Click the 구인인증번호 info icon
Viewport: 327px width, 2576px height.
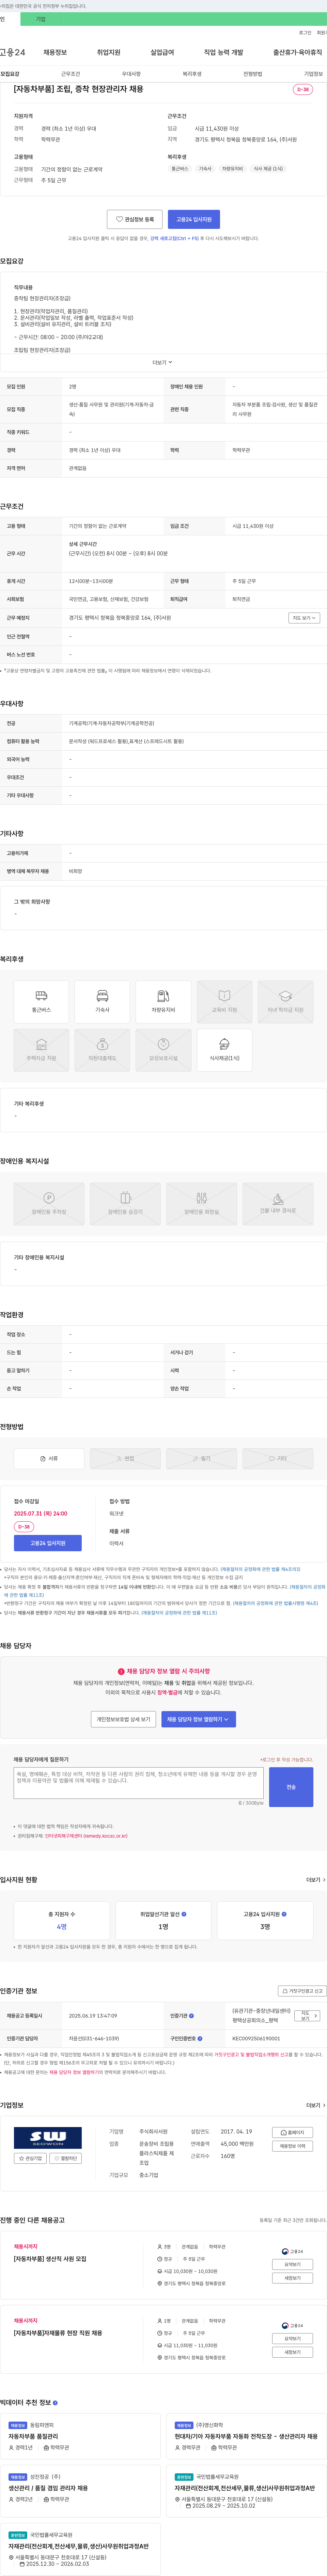click(200, 2038)
